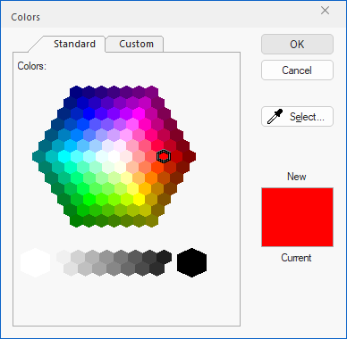Select the orange hexagon

[x=152, y=178]
